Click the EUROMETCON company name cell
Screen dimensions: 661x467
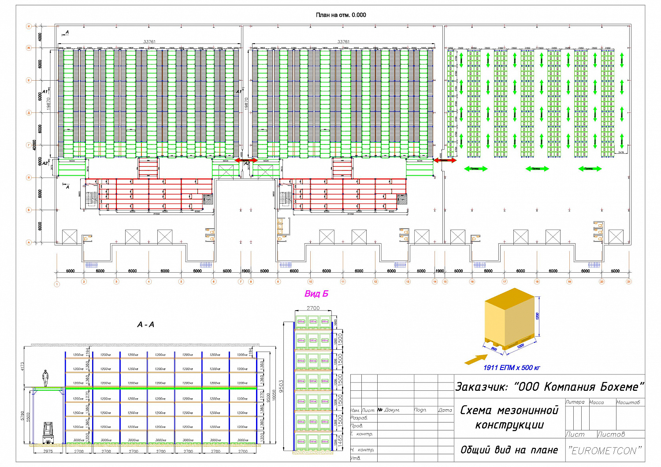(x=605, y=450)
